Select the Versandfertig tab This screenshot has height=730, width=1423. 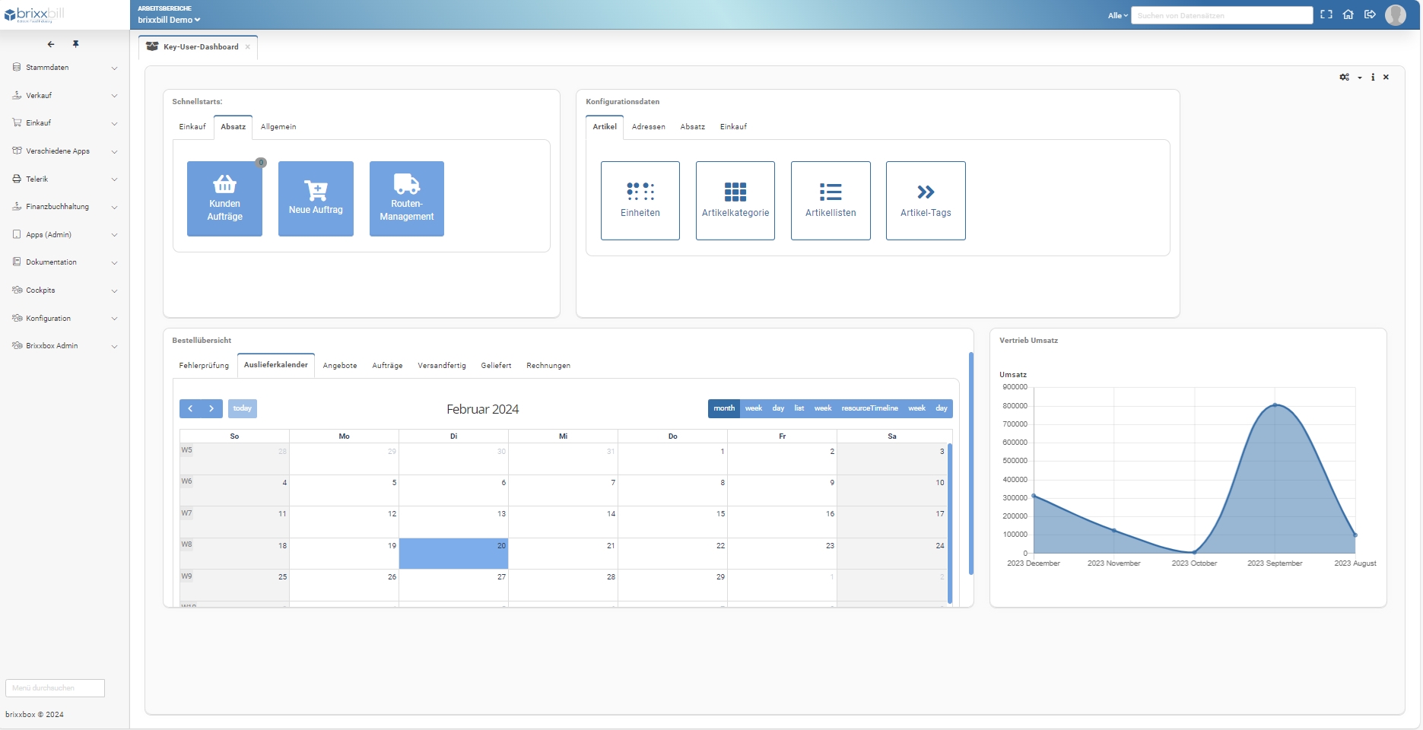pos(442,366)
